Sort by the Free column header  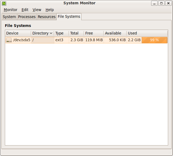(94, 33)
